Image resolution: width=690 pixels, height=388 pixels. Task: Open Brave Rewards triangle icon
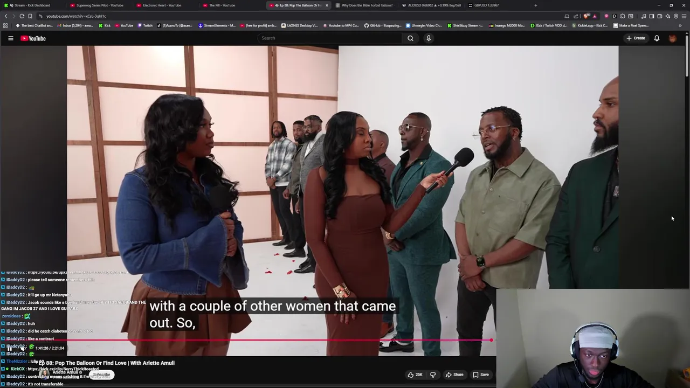[595, 16]
